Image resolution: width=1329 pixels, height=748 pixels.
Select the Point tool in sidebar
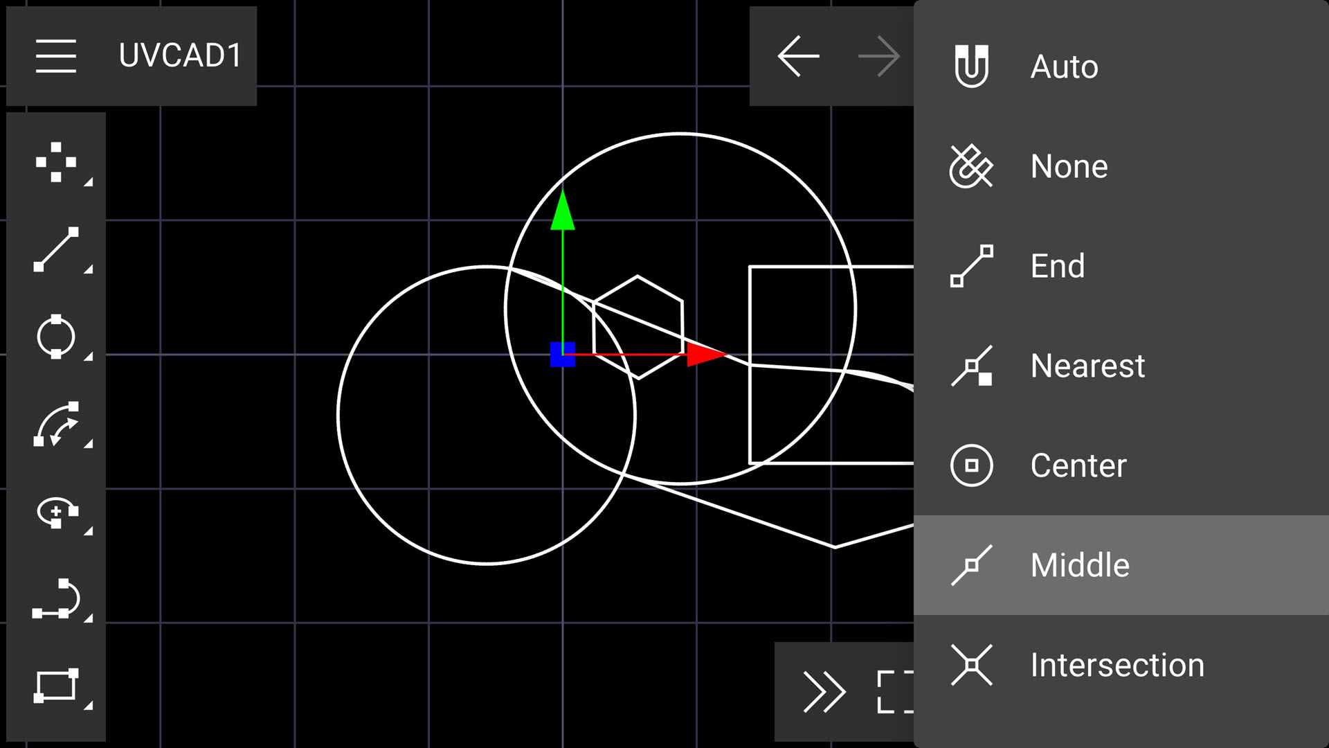[x=56, y=162]
